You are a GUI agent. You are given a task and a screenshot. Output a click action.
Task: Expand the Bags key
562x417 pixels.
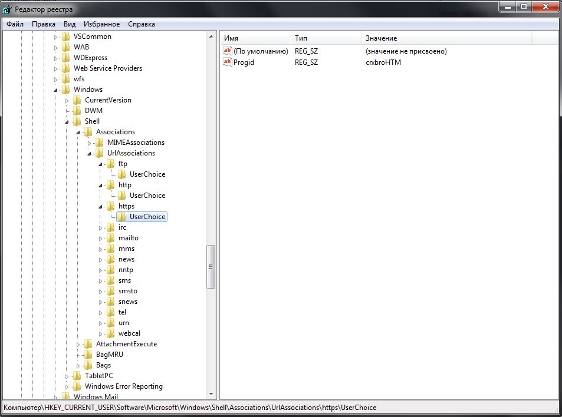tap(78, 366)
